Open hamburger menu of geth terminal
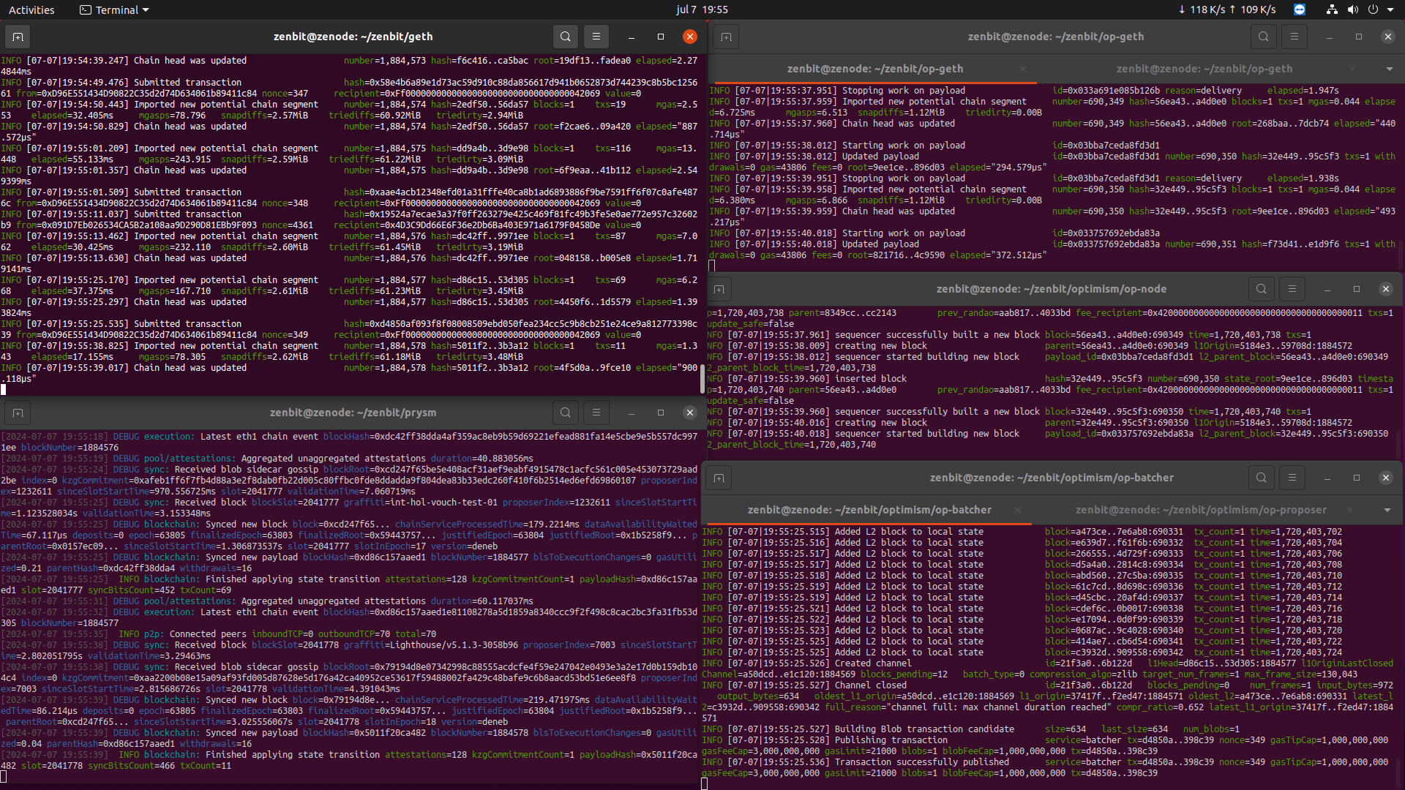This screenshot has height=790, width=1405. click(596, 37)
